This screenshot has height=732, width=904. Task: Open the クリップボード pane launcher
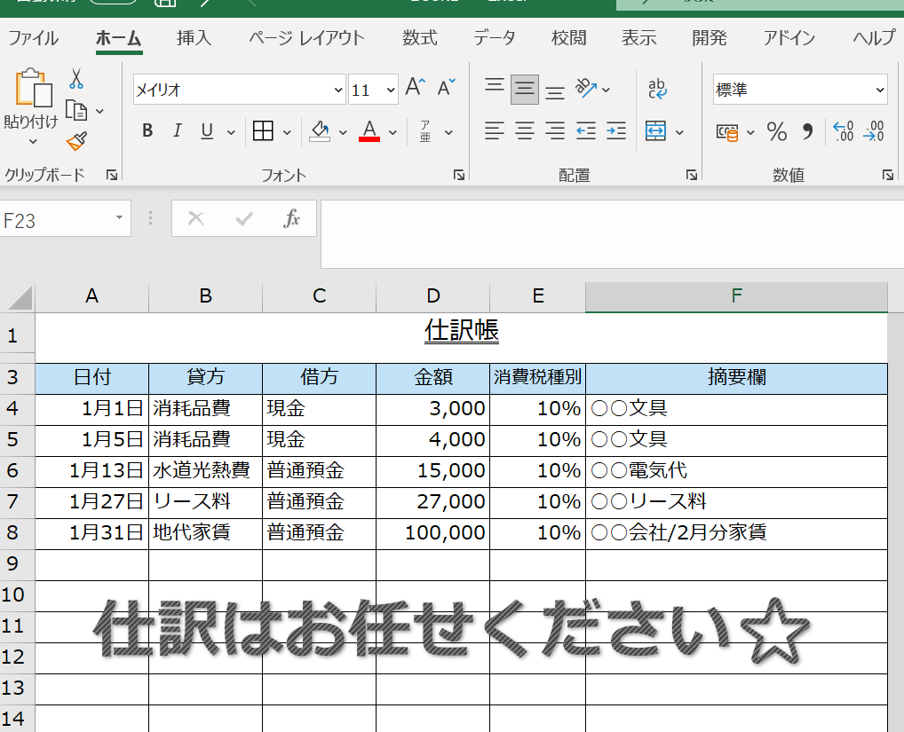(x=112, y=175)
